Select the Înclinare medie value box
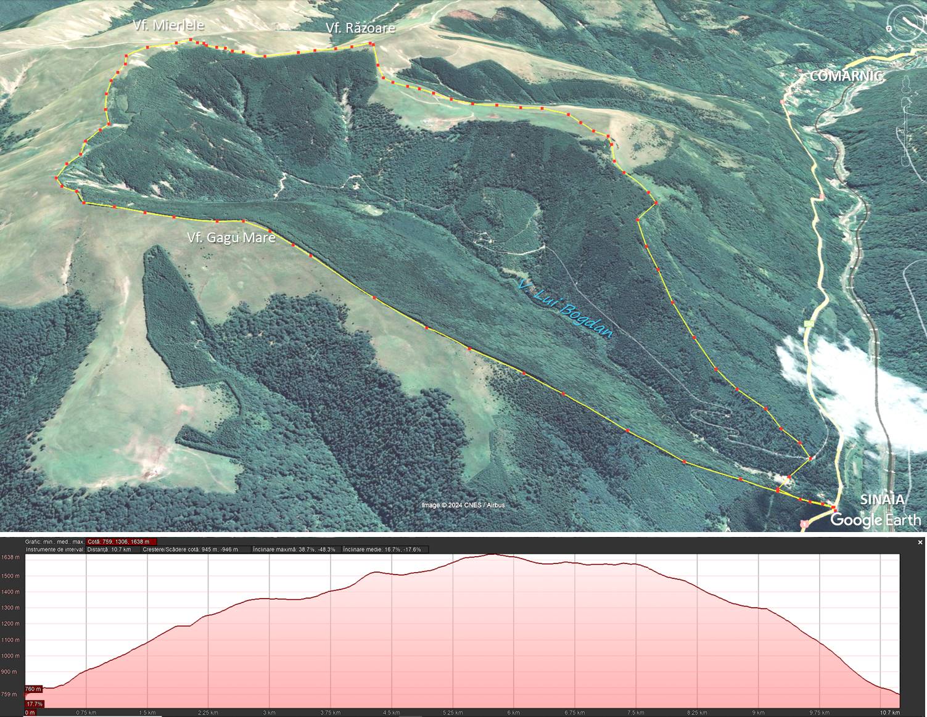The width and height of the screenshot is (927, 717). point(383,549)
